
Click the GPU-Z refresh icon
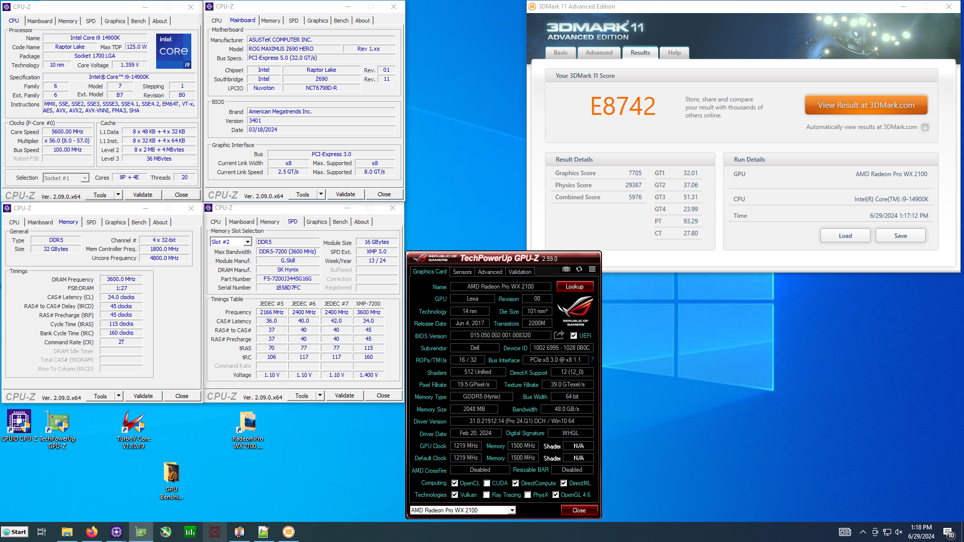579,269
